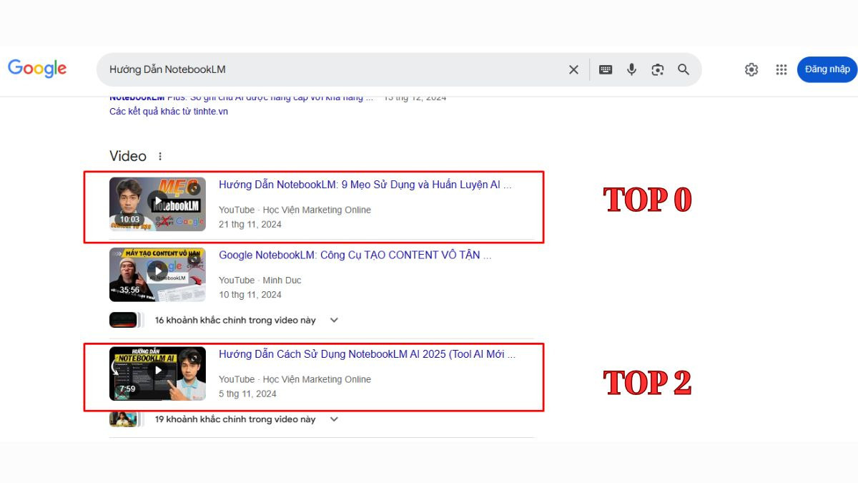This screenshot has width=858, height=483.
Task: Click the magnifying glass search icon
Action: 684,69
